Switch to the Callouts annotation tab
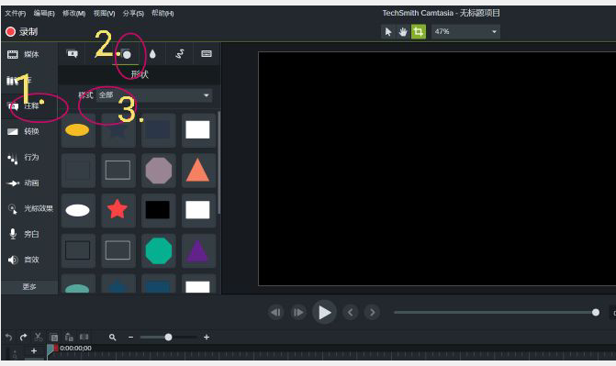 73,54
